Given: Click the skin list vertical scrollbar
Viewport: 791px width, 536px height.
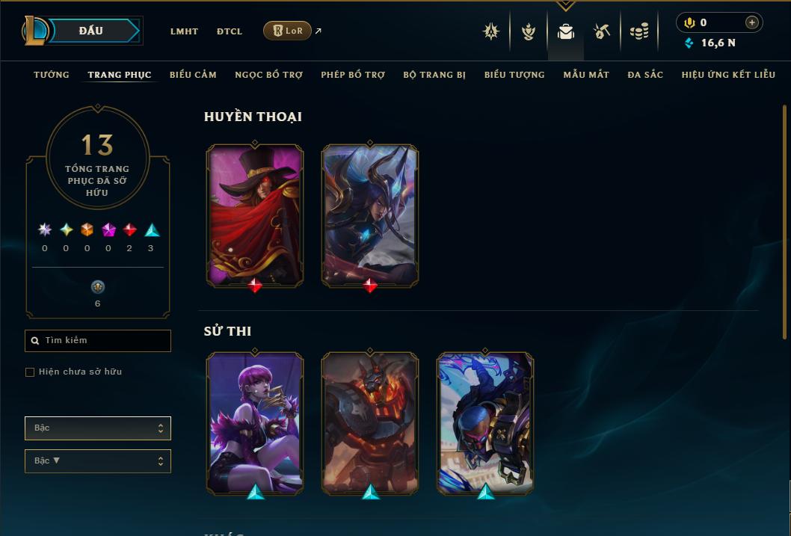Looking at the screenshot, I should pos(784,222).
